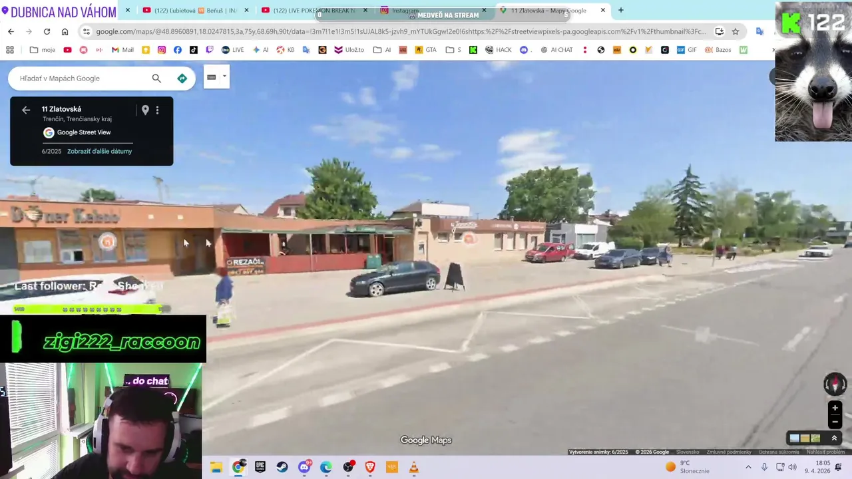Open the green Kick bookmark icon

coord(473,50)
